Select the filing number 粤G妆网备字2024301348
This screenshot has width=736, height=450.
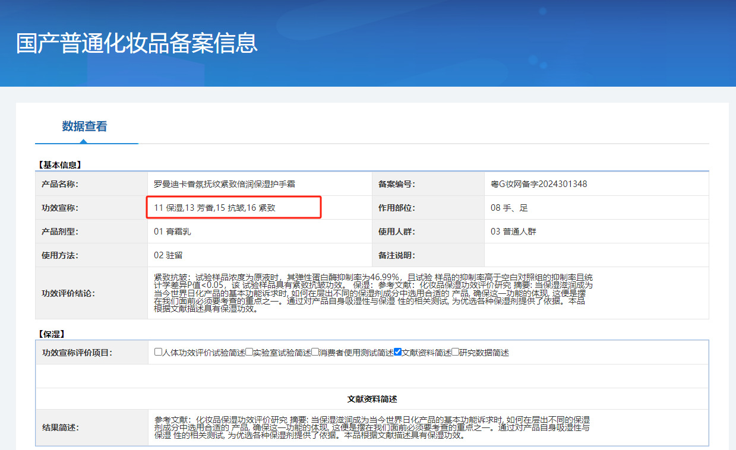[x=539, y=184]
